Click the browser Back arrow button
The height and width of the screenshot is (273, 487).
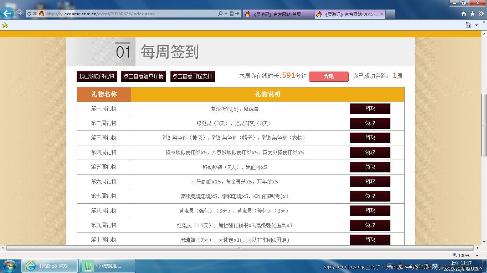tap(7, 14)
